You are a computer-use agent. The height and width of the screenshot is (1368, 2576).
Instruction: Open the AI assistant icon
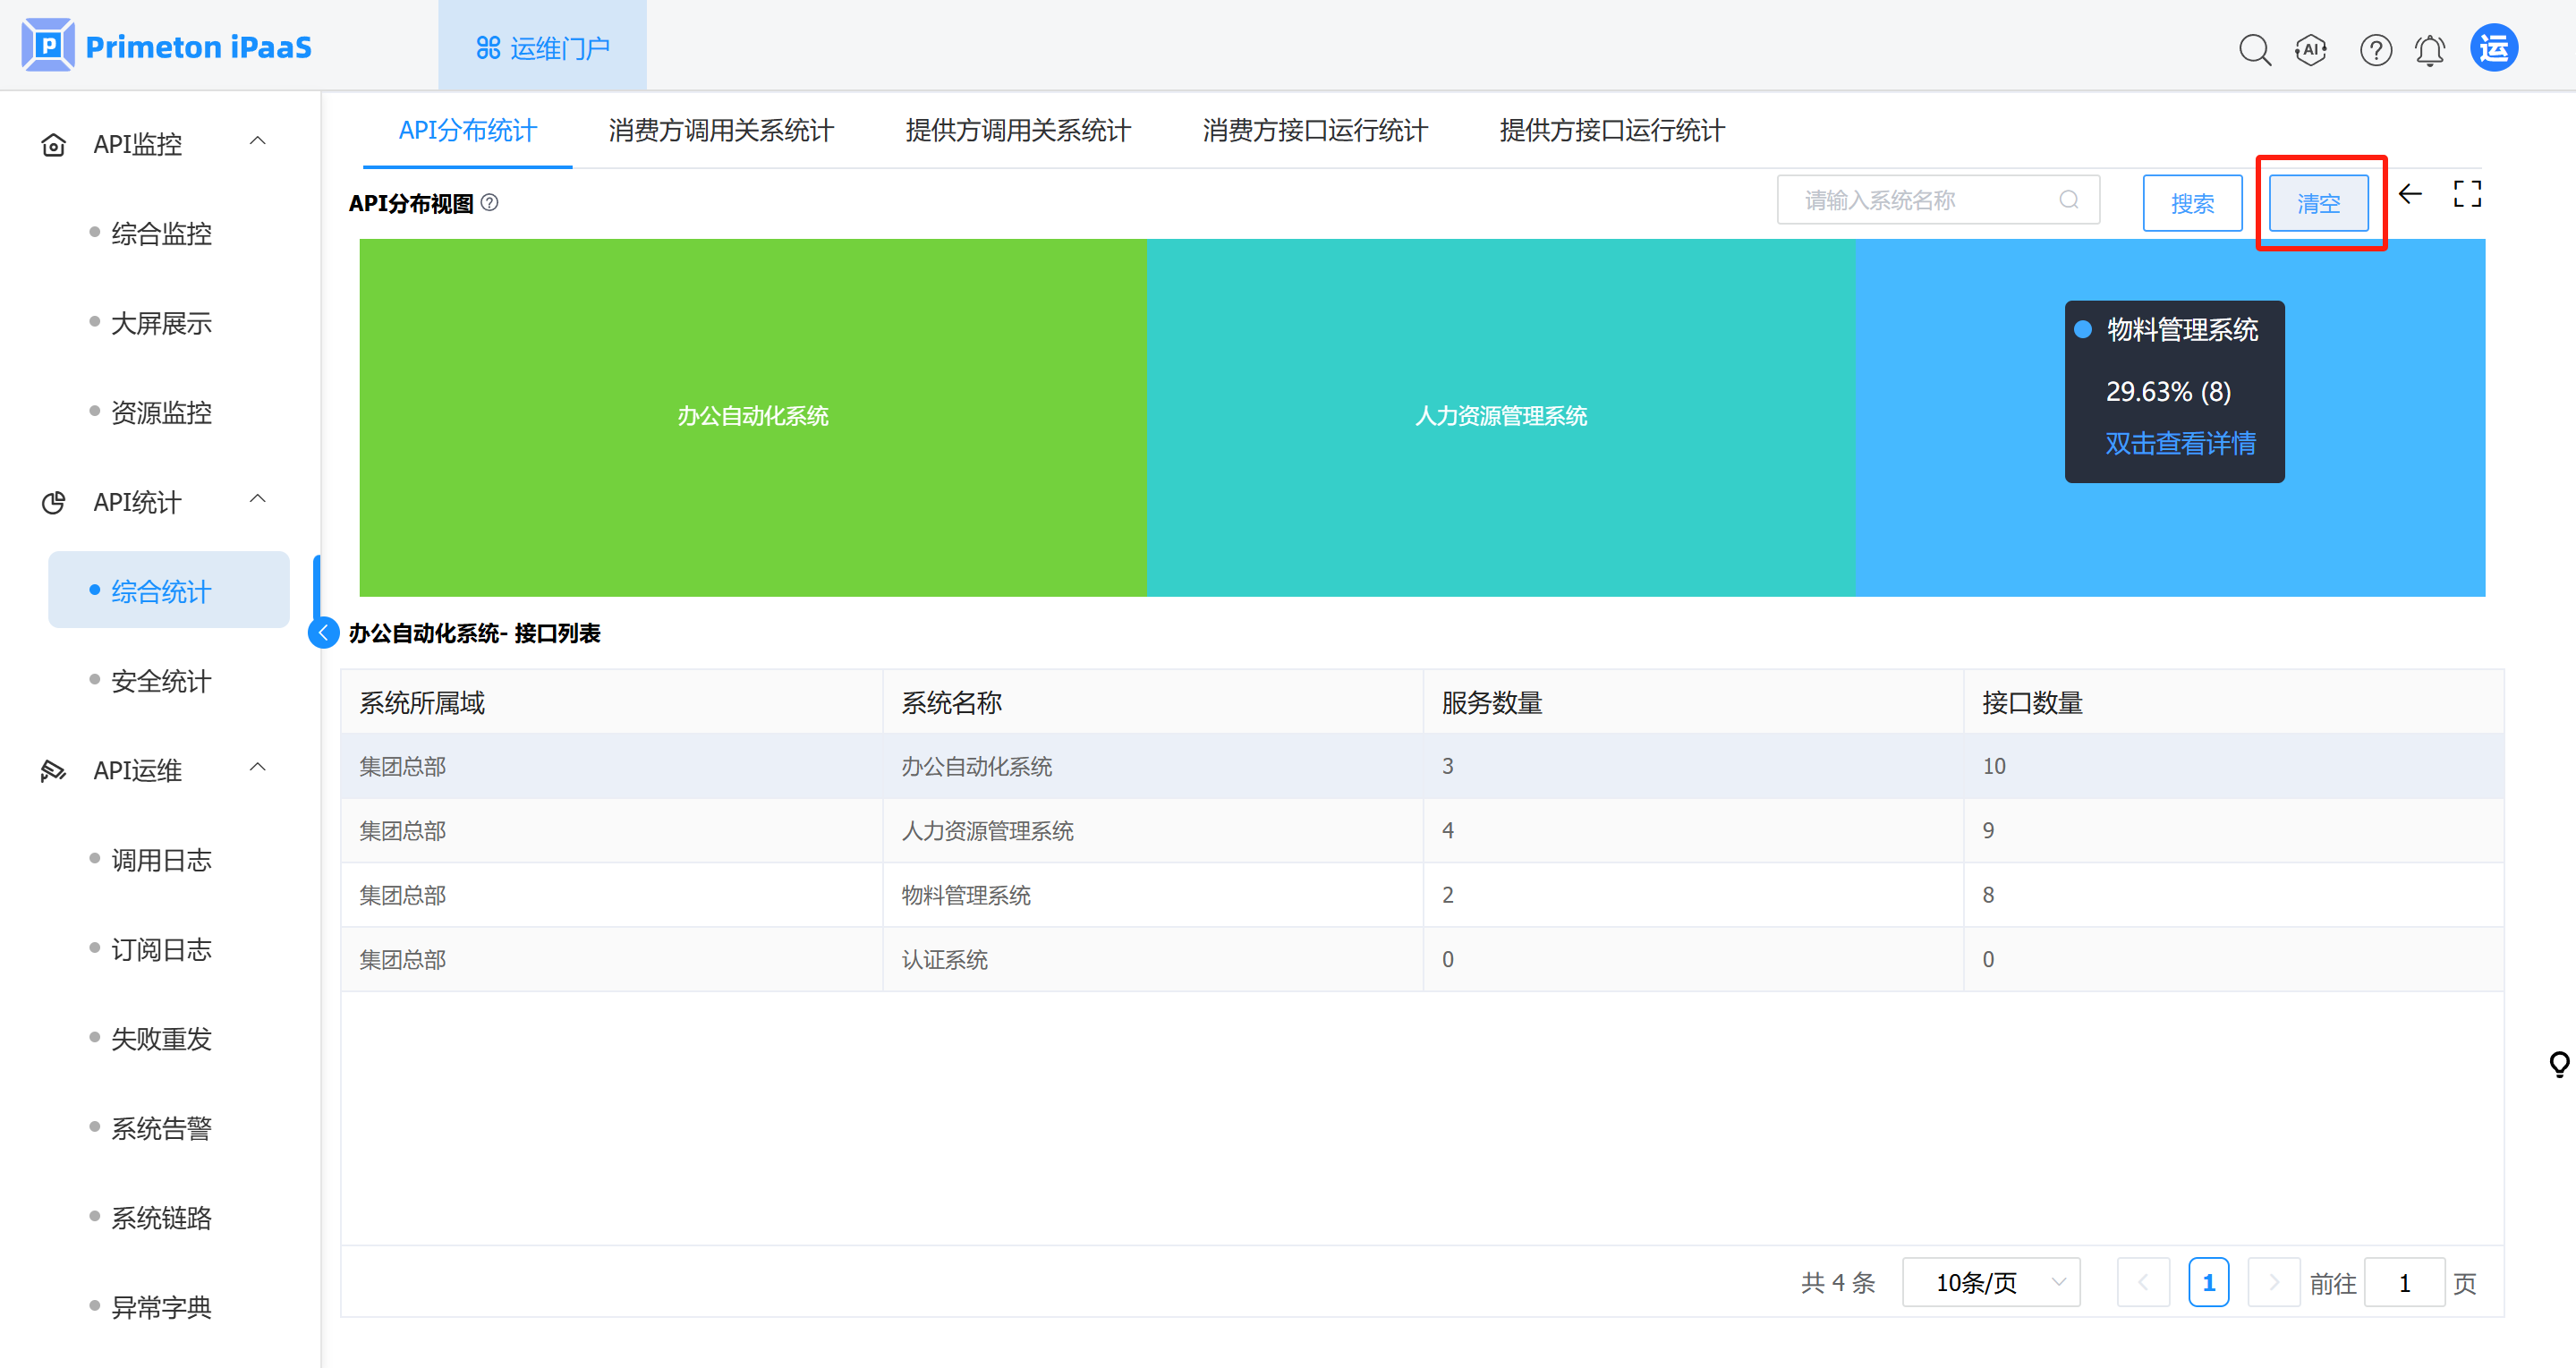2311,49
